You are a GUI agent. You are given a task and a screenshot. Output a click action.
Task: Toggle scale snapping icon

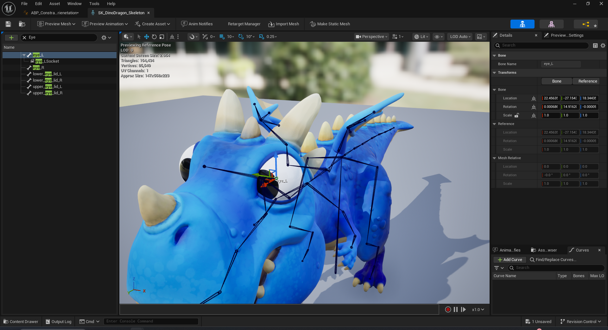(261, 37)
